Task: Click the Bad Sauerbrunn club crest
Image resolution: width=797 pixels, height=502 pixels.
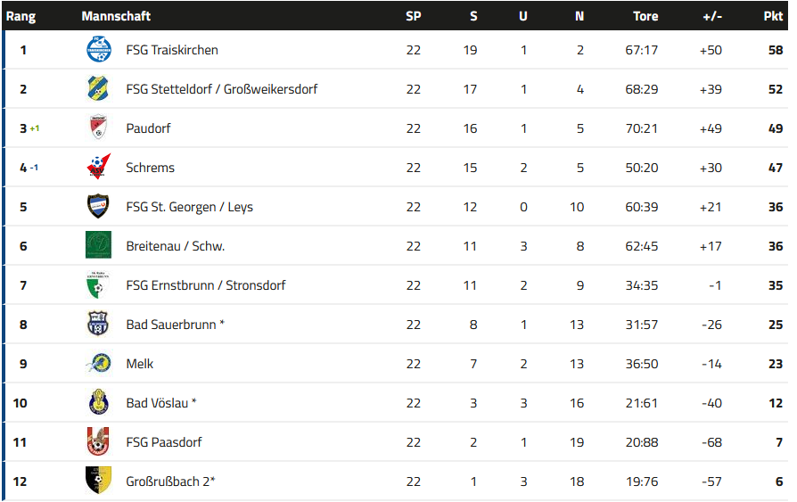Action: (x=98, y=324)
